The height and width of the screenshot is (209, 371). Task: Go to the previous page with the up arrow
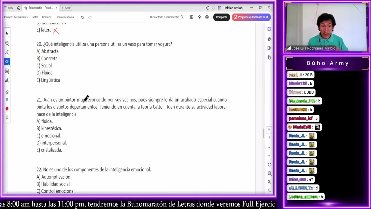click(x=269, y=147)
